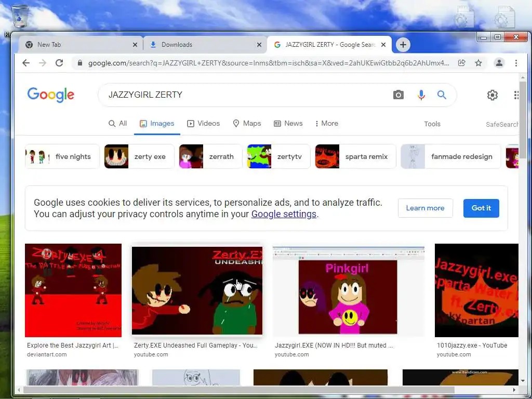Close the New Tab tab
Image resolution: width=532 pixels, height=399 pixels.
coord(135,45)
